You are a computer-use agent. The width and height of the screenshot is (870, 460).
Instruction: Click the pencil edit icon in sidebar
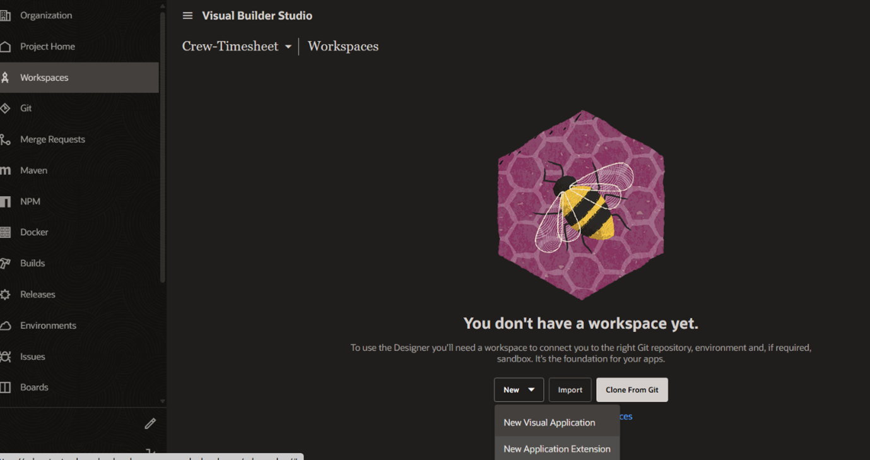tap(150, 423)
